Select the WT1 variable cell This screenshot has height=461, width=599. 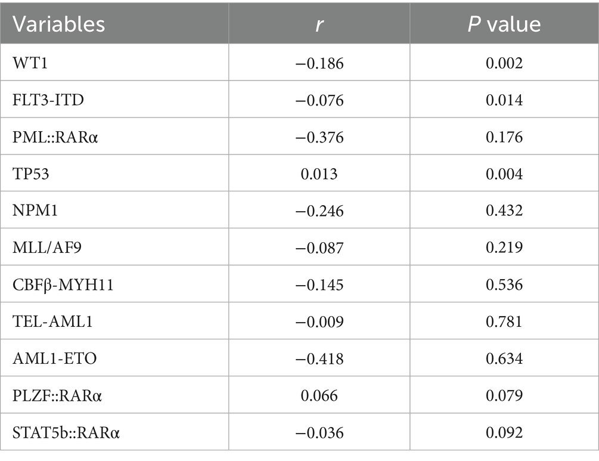coord(26,63)
